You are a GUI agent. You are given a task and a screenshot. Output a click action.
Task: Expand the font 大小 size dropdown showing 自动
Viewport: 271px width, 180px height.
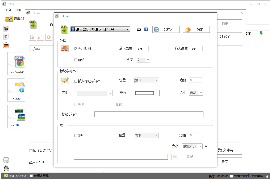[x=196, y=93]
